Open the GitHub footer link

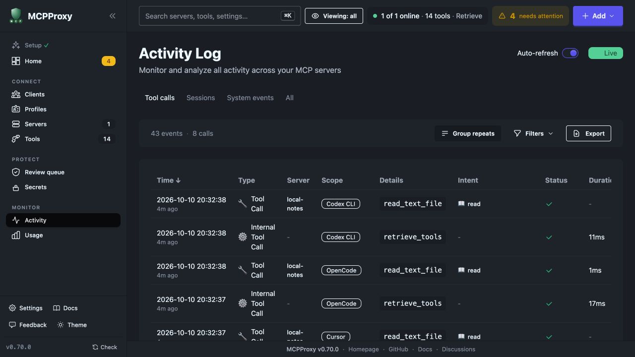click(x=398, y=349)
